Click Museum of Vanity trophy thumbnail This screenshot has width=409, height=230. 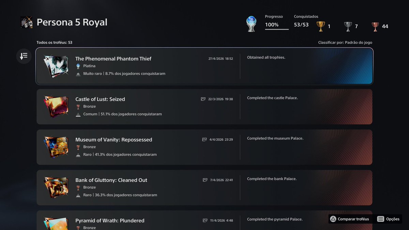pyautogui.click(x=56, y=147)
